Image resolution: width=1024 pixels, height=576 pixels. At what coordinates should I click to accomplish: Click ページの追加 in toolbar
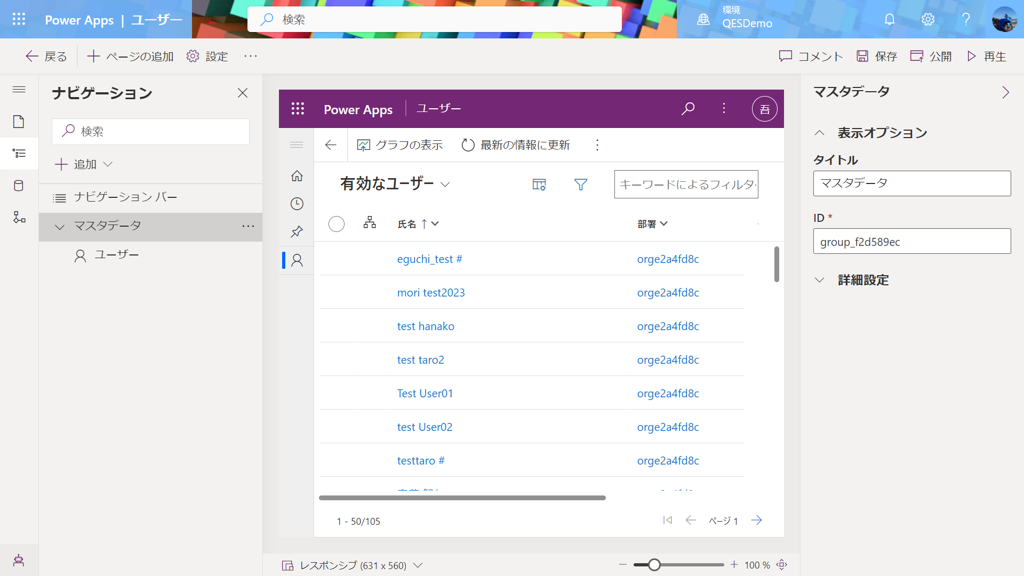[x=130, y=56]
